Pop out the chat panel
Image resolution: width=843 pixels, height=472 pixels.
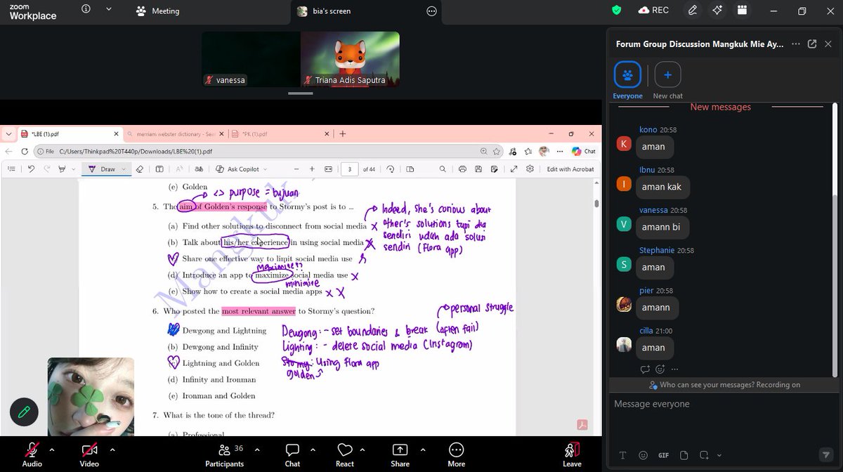(x=812, y=44)
